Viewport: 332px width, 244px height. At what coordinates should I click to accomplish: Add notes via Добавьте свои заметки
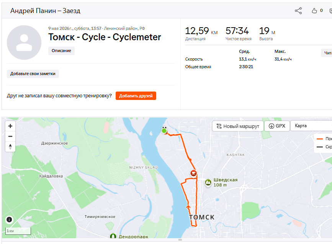click(x=33, y=74)
